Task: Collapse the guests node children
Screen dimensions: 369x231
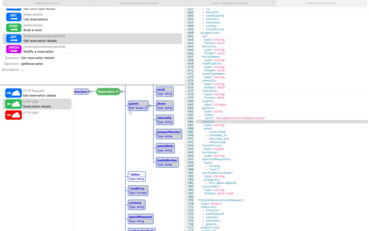Action: pos(150,106)
